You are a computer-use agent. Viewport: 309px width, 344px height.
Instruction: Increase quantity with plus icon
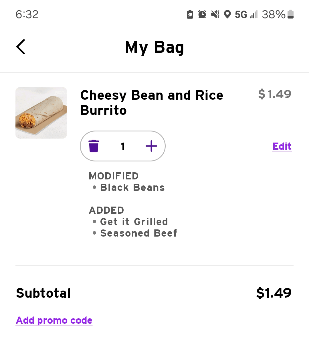point(151,146)
